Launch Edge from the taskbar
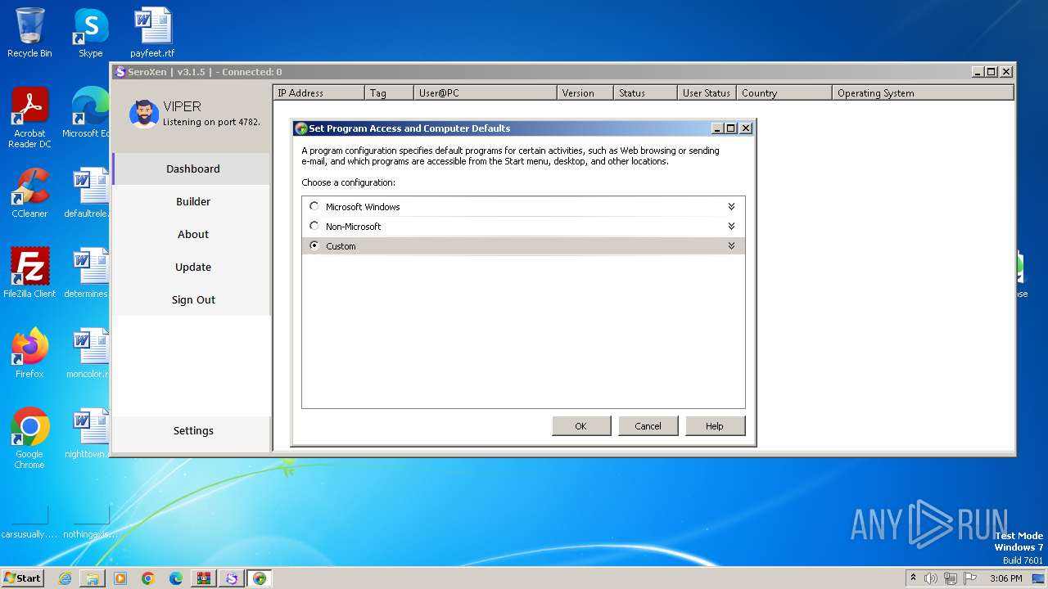1048x589 pixels. (x=176, y=578)
